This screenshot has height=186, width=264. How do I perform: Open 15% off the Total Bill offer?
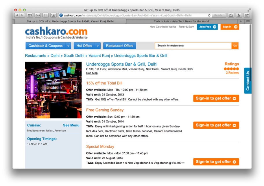click(104, 83)
